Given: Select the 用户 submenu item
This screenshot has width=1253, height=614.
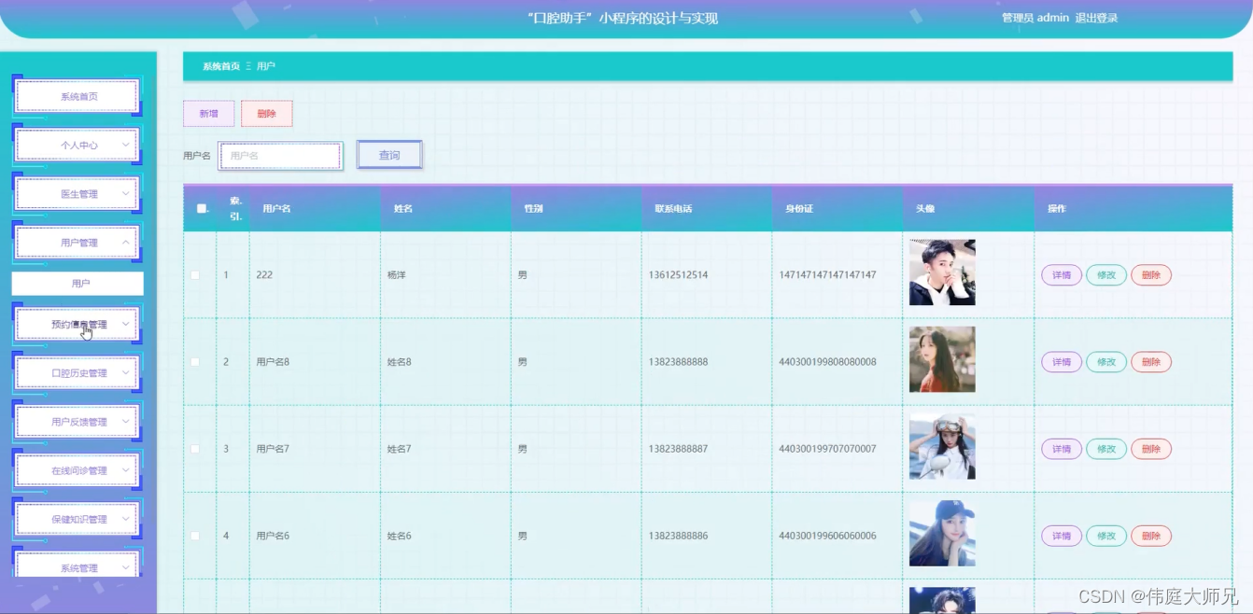Looking at the screenshot, I should (x=78, y=284).
